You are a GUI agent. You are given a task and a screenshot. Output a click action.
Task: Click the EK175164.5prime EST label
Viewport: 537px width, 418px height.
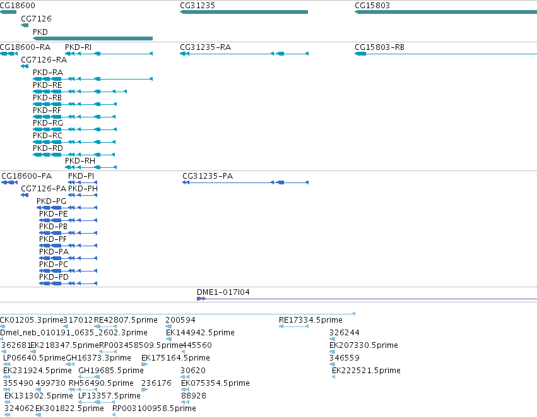pos(175,359)
